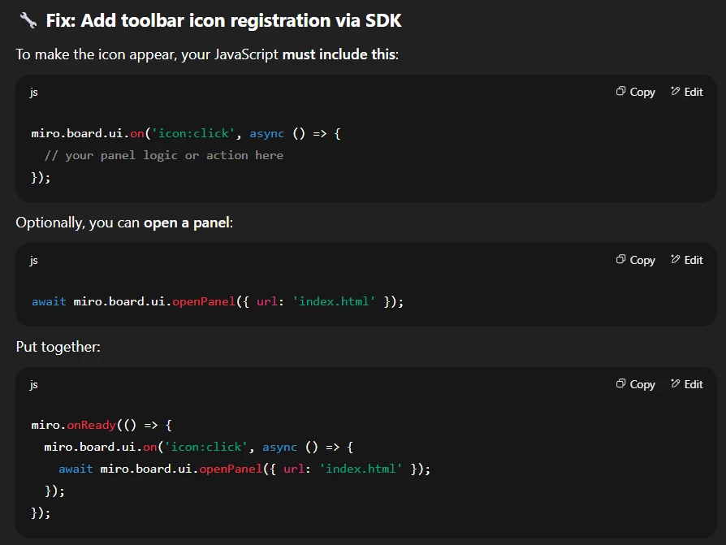The image size is (726, 545).
Task: Copy the openPanel code block
Action: click(635, 260)
